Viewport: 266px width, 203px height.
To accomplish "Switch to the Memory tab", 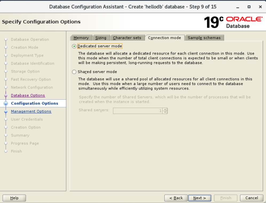I will pyautogui.click(x=81, y=38).
